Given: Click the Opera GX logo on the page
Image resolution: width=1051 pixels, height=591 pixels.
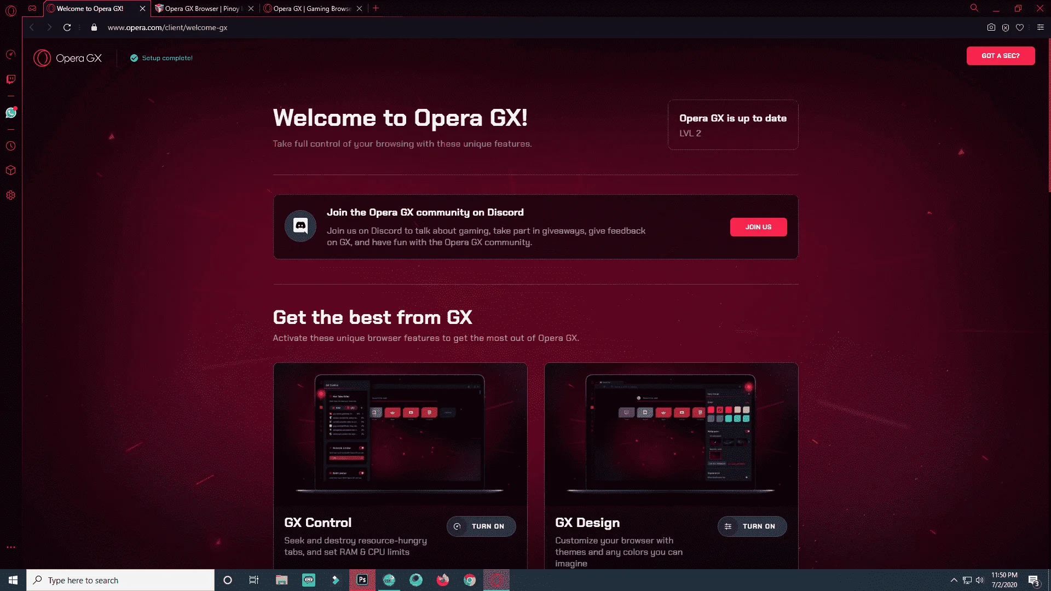Looking at the screenshot, I should point(68,58).
